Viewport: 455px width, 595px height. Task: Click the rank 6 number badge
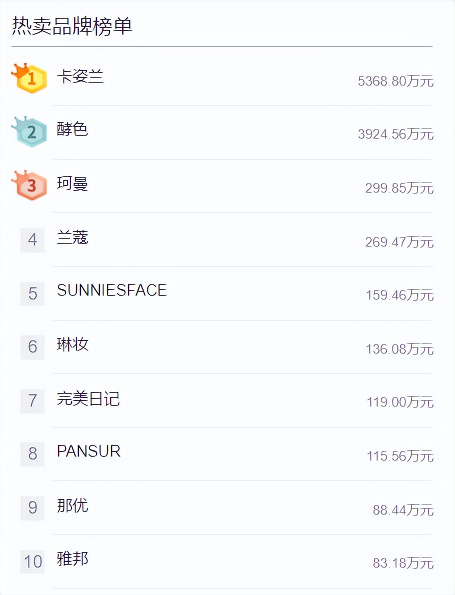(x=32, y=347)
